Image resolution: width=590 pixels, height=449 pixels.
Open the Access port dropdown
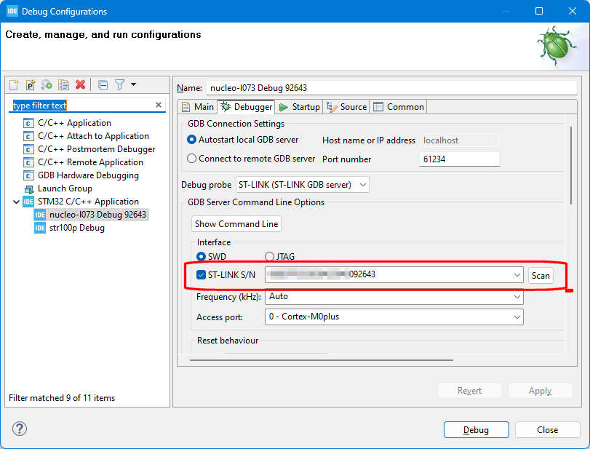[x=394, y=317]
